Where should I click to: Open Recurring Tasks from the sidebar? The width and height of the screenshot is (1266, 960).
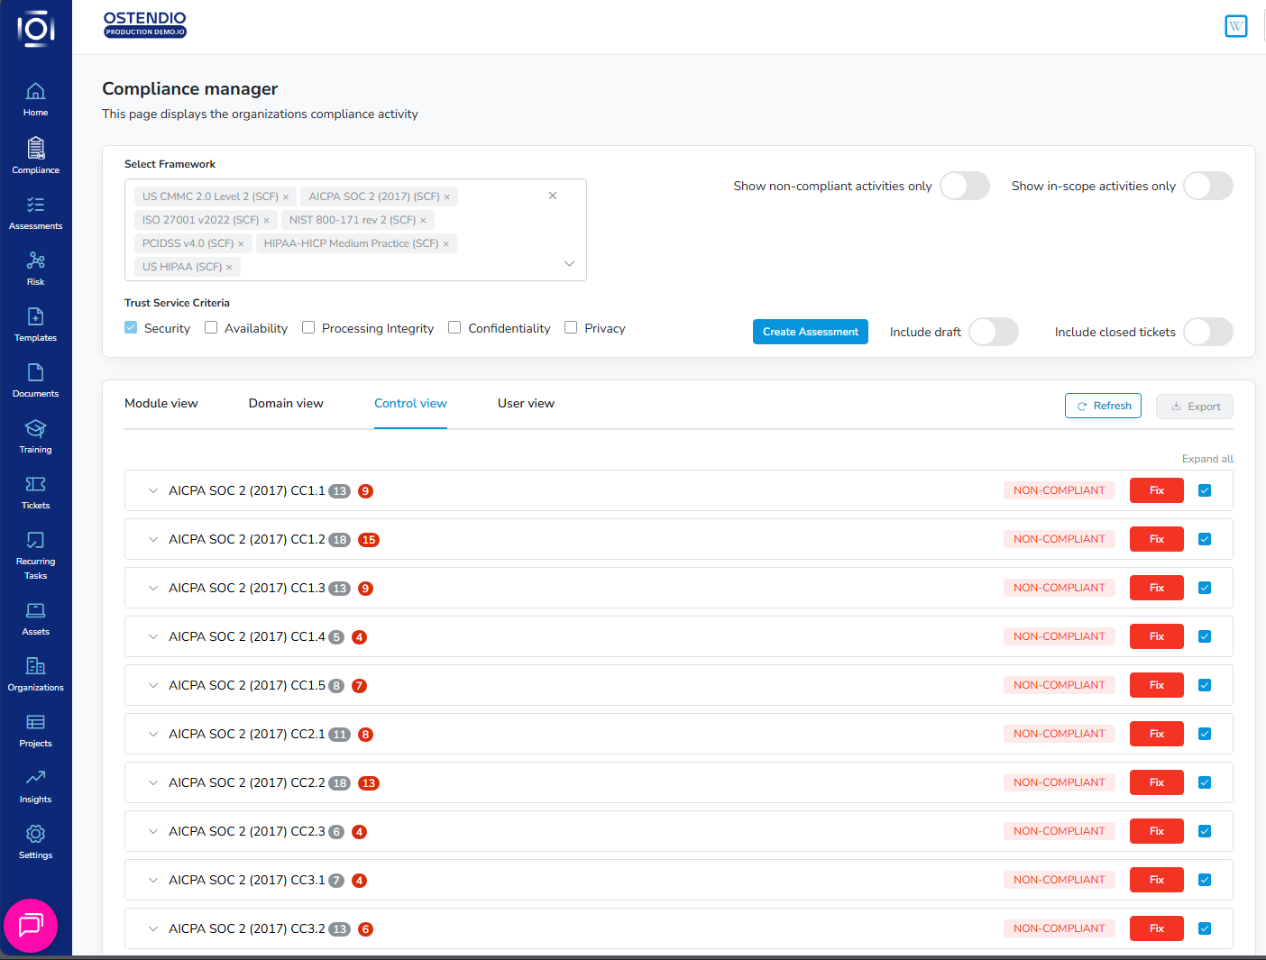35,541
